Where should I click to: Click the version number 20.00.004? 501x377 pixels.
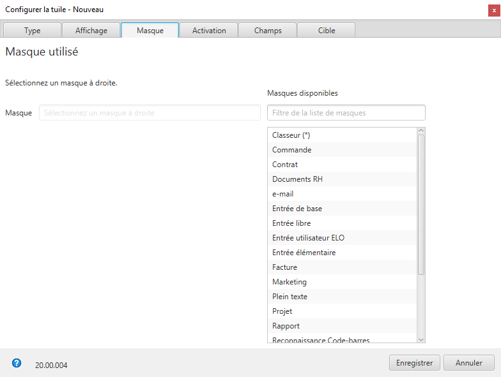tap(51, 365)
